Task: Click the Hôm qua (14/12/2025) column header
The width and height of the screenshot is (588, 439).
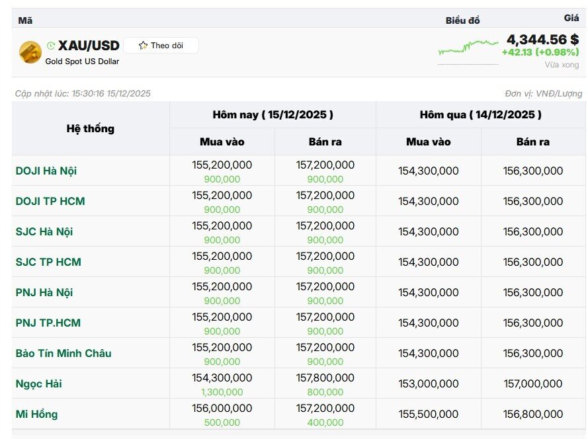Action: coord(481,114)
